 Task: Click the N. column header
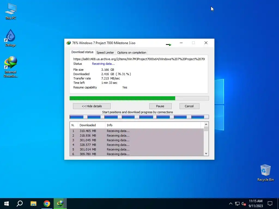coord(74,125)
